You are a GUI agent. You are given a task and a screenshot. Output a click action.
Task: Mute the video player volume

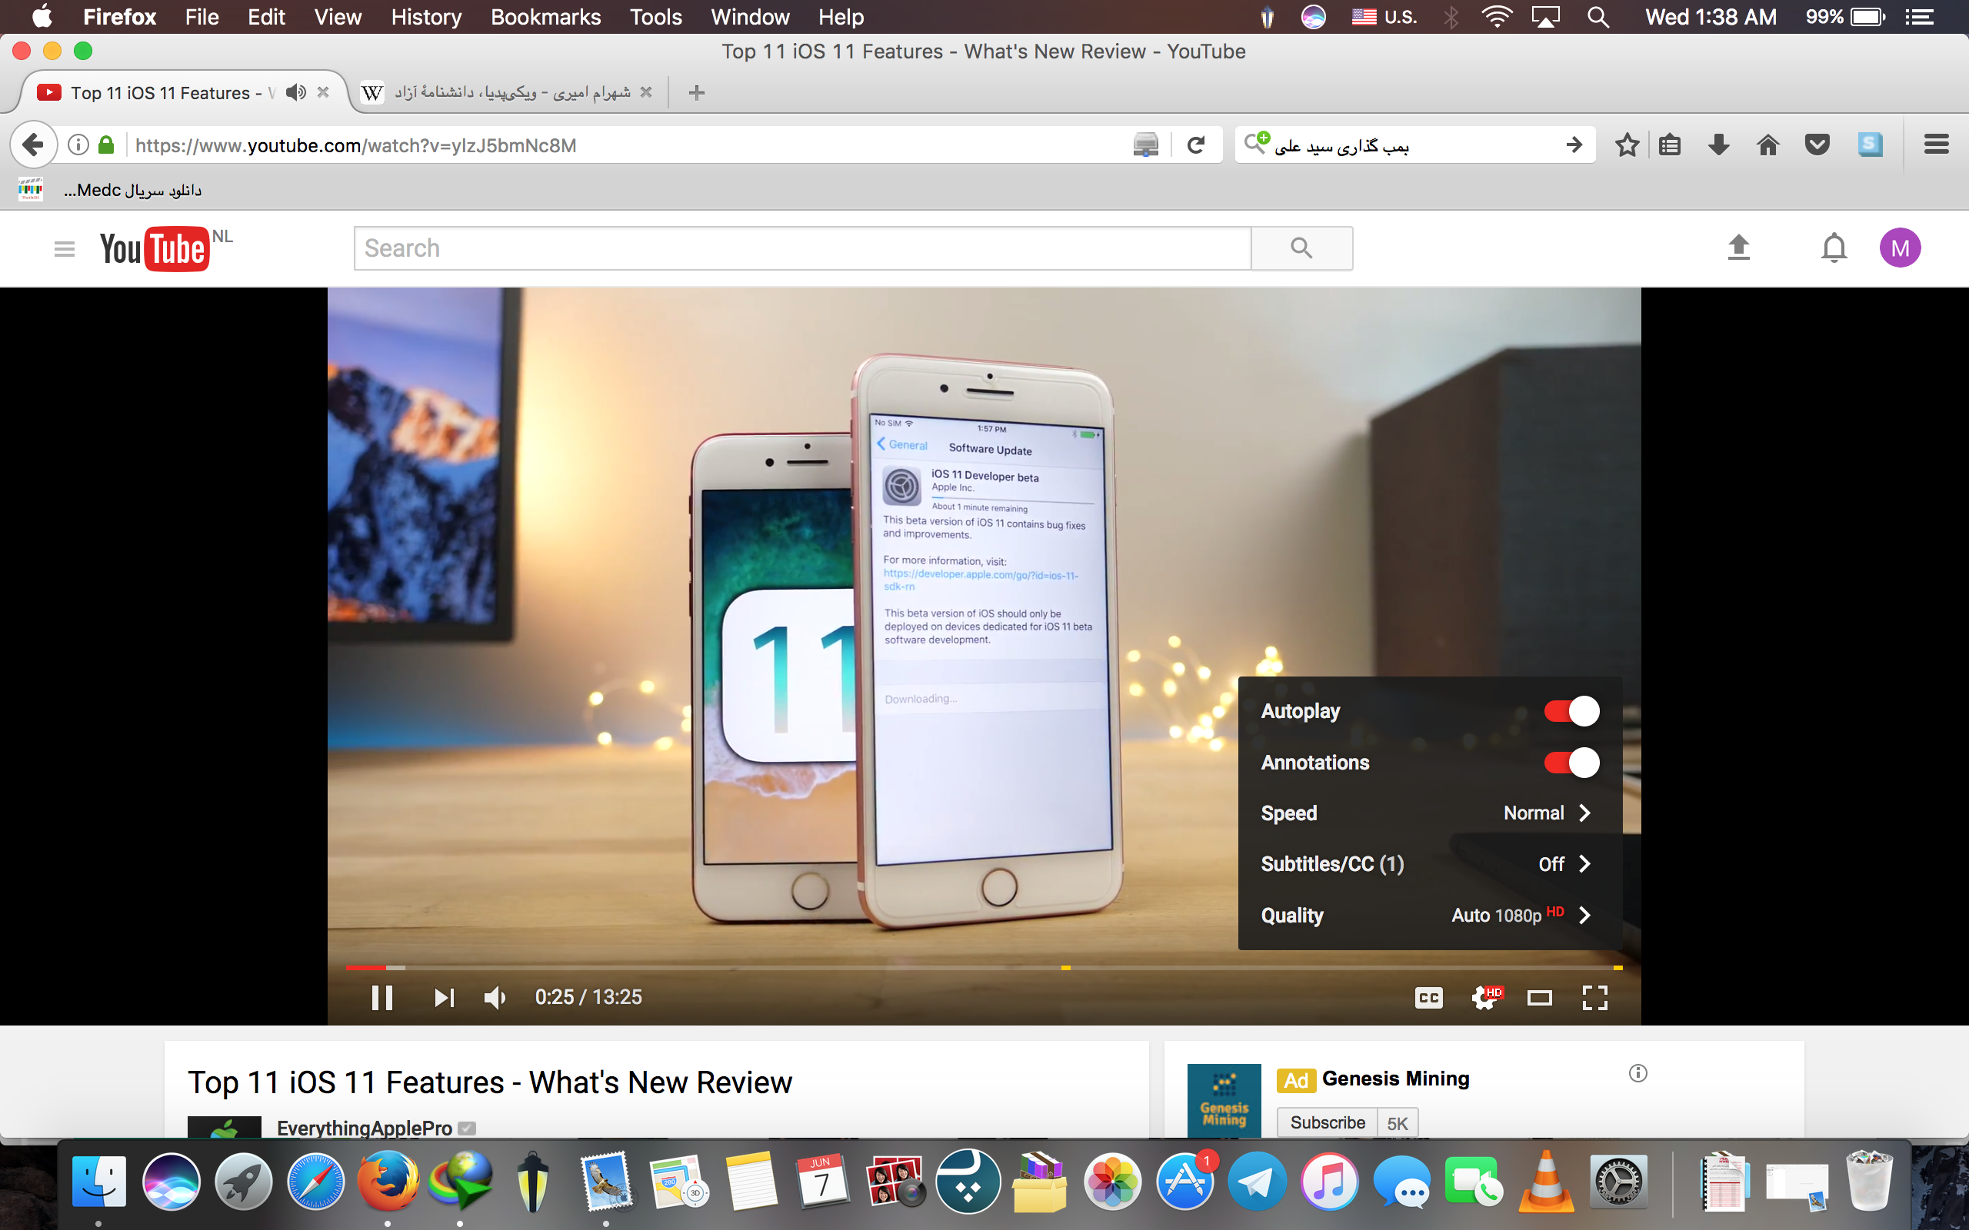(x=495, y=997)
